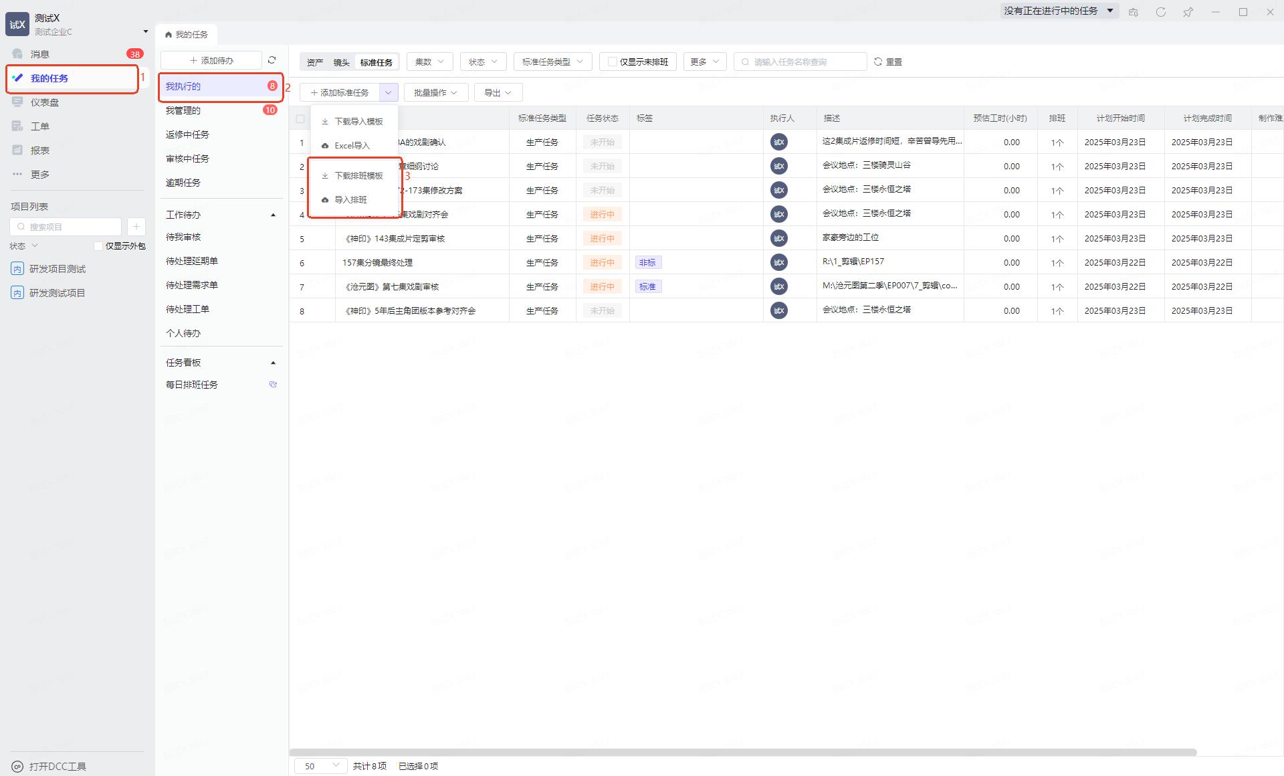Switch to the 镜头 tab

[x=341, y=62]
